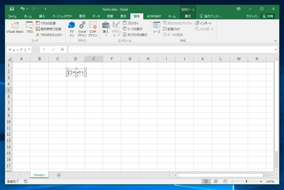Switch to the データ tab
Image resolution: width=284 pixels, height=190 pixels.
click(x=96, y=16)
